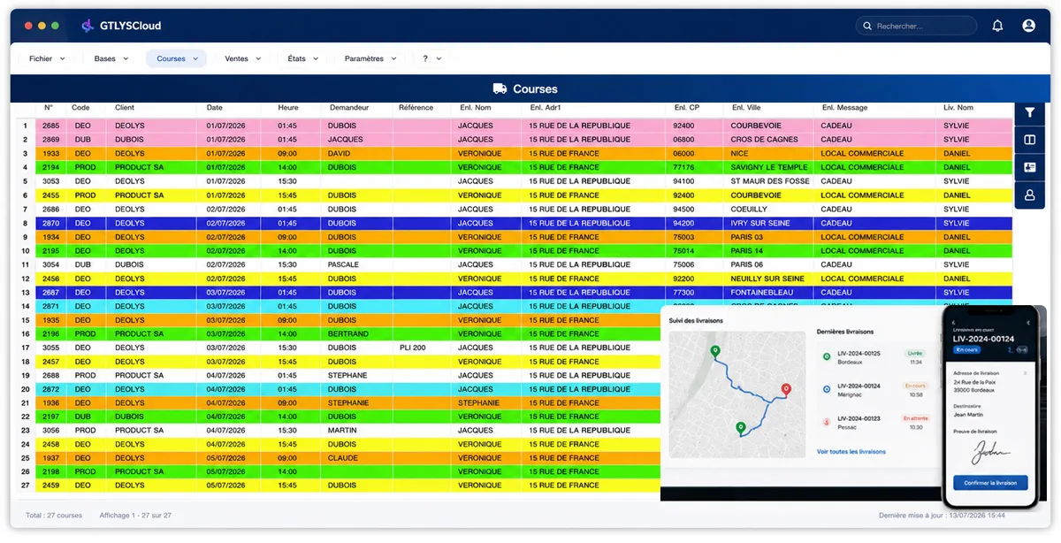1061x543 pixels.
Task: Click red status icon of LIV-2024-00123
Action: tap(827, 422)
